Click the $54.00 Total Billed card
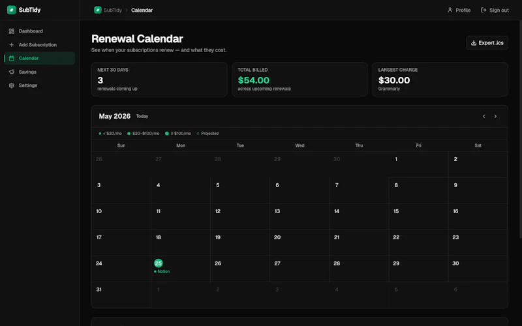522x326 pixels. point(299,79)
